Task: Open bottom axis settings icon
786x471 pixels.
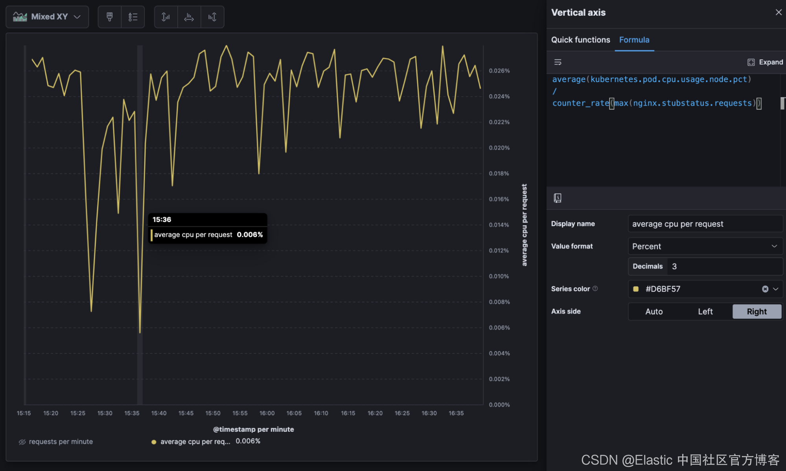Action: 189,17
